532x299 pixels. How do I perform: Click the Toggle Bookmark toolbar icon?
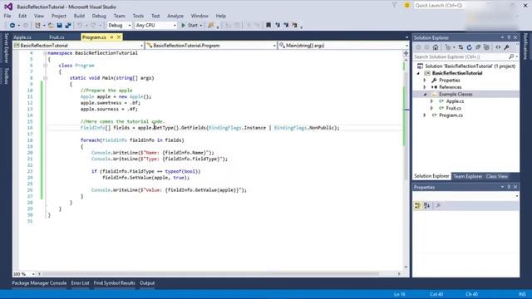point(268,25)
